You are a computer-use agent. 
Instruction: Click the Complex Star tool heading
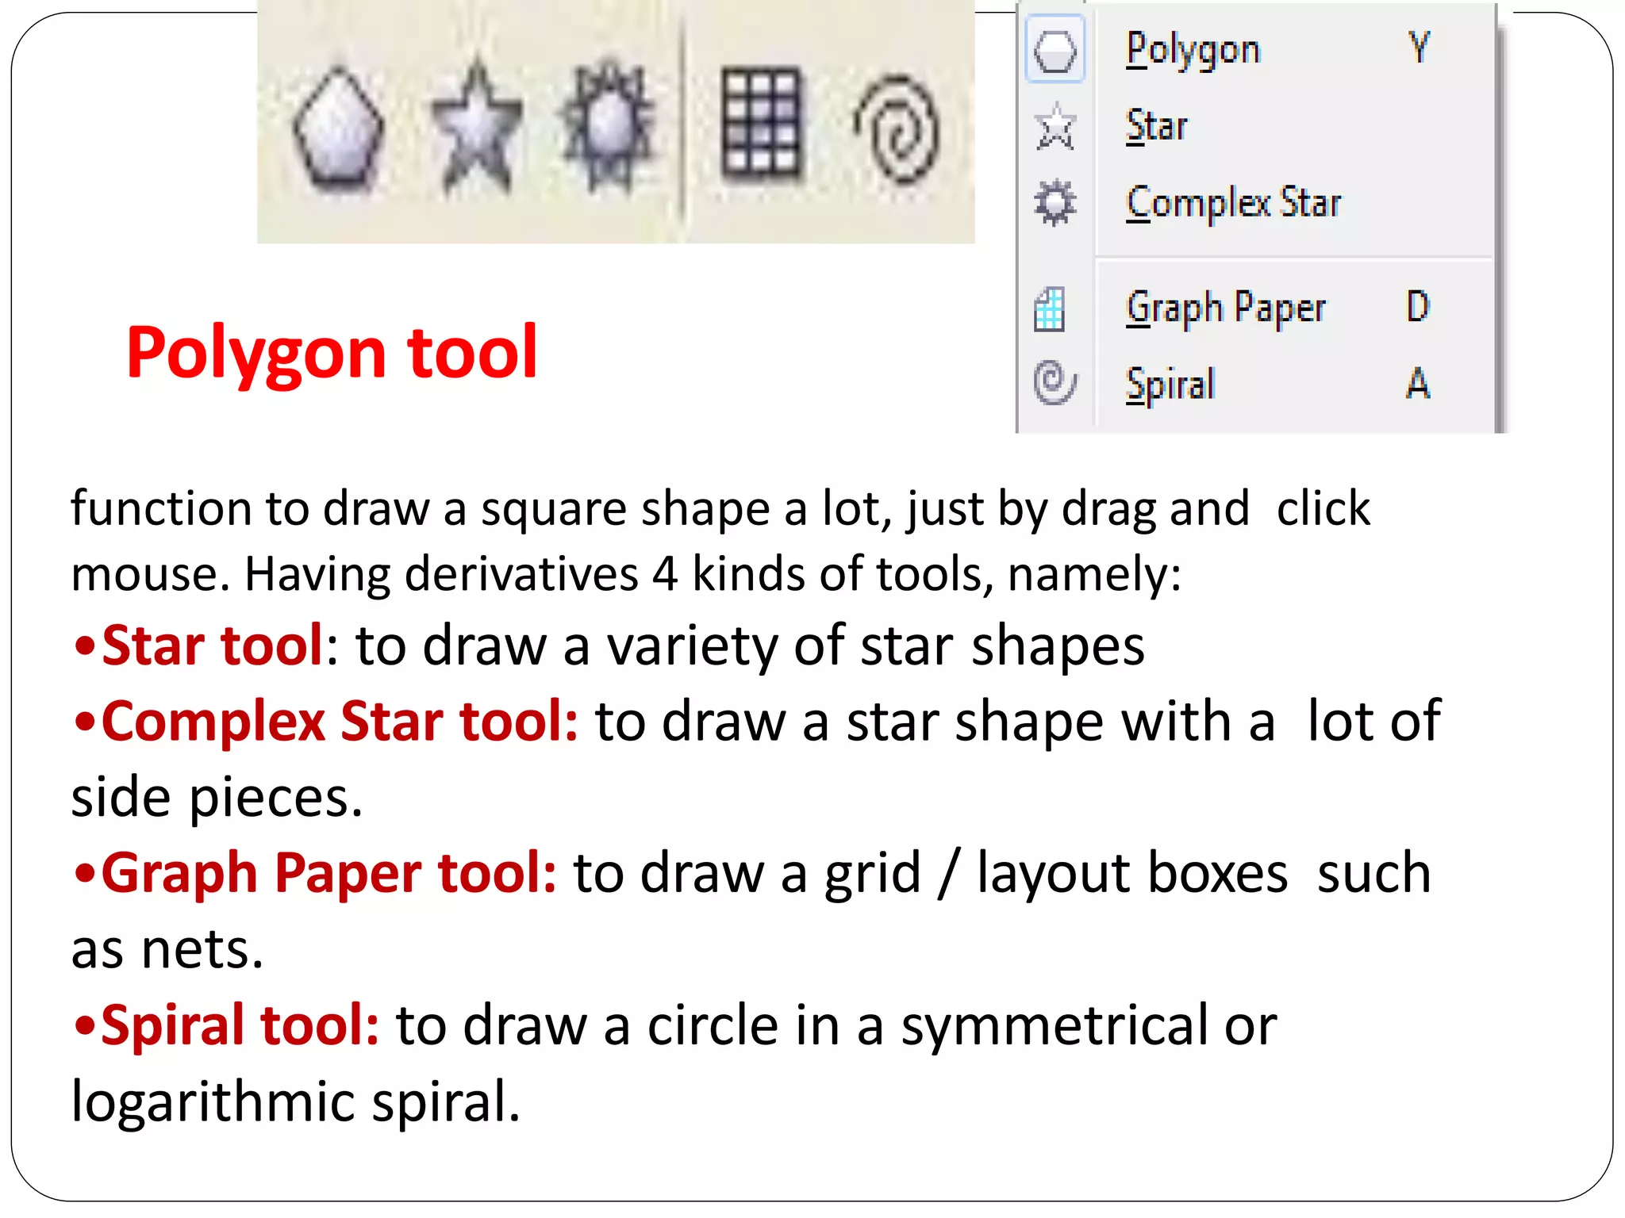coord(339,722)
